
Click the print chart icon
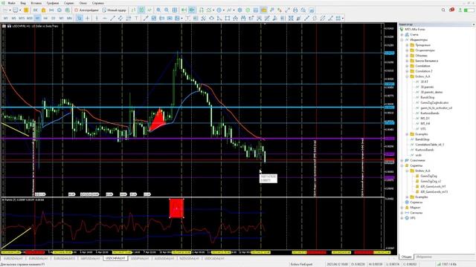click(x=295, y=10)
